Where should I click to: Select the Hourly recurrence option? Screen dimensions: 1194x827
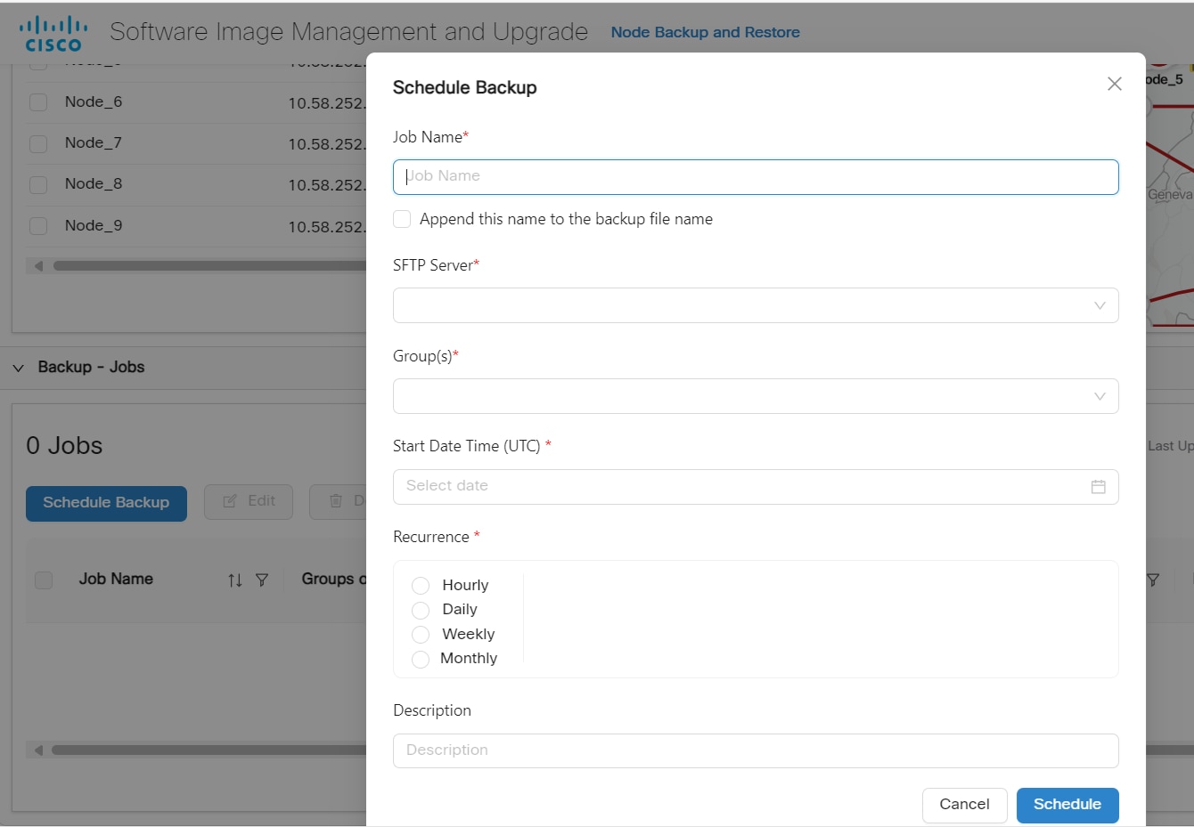421,586
